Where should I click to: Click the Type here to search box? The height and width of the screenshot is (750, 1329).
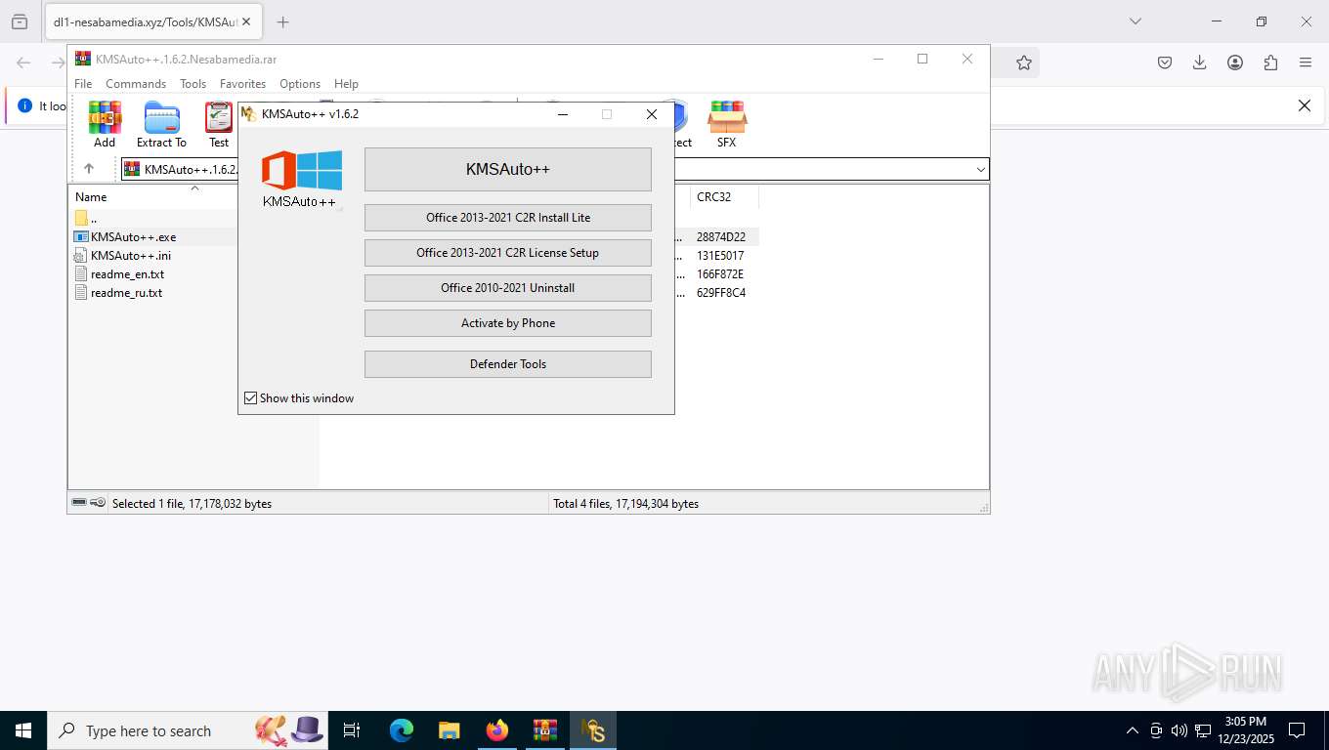click(188, 730)
